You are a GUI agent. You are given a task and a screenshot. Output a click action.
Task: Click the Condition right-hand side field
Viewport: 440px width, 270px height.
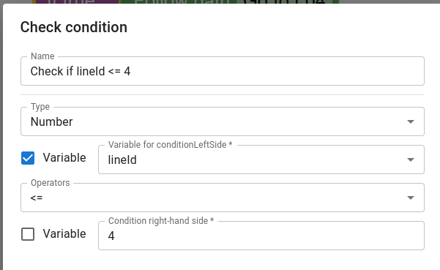pyautogui.click(x=261, y=236)
